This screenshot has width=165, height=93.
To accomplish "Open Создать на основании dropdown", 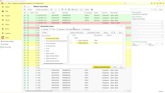I will pos(42,10).
